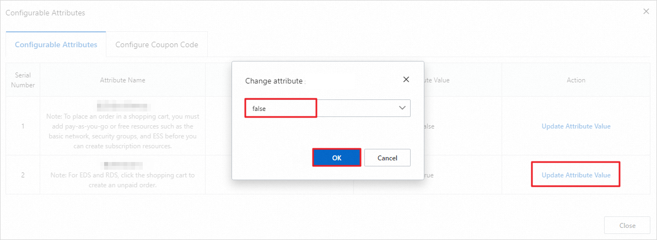
Task: Close the Configurable Attributes panel via top-right X
Action: coord(646,12)
